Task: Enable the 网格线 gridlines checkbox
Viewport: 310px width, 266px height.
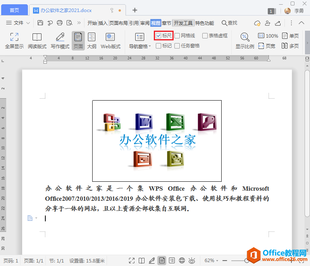Action: click(x=177, y=36)
